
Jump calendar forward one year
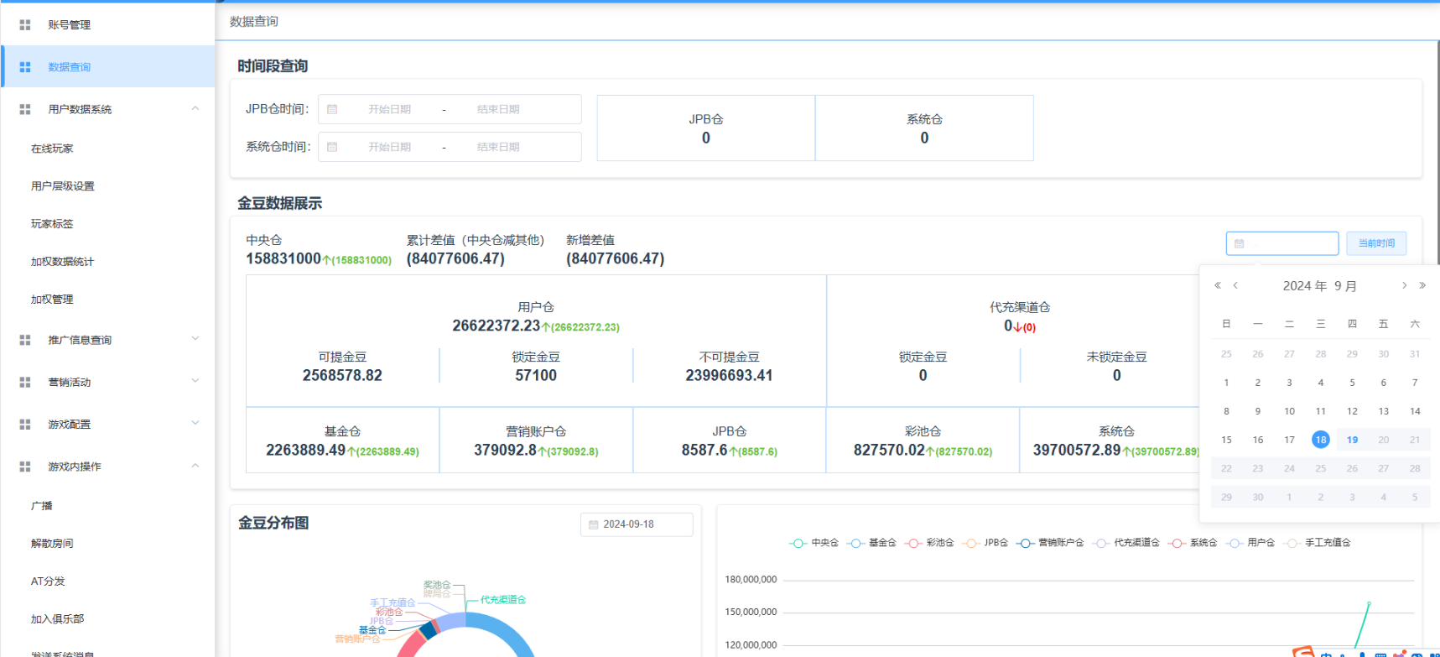click(1422, 286)
